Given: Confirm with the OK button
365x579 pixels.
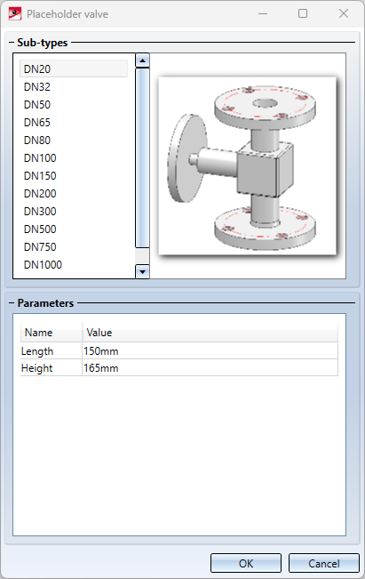Looking at the screenshot, I should [x=246, y=563].
